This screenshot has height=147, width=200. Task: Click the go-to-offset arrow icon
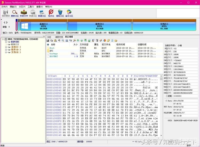[x=74, y=41]
